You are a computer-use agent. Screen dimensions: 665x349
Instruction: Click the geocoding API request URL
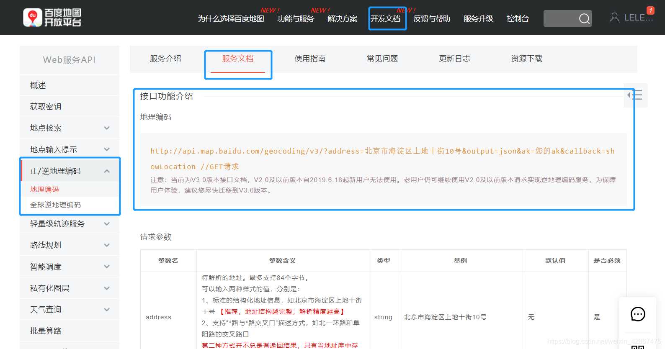[x=382, y=159]
